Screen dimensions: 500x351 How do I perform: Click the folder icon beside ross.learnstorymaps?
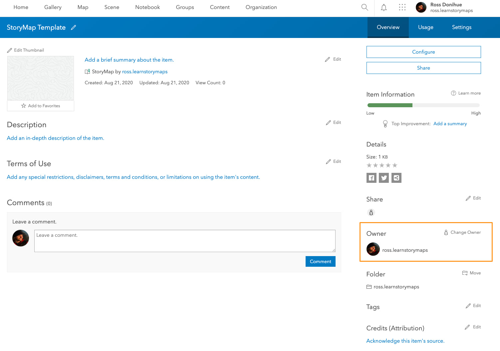click(369, 287)
